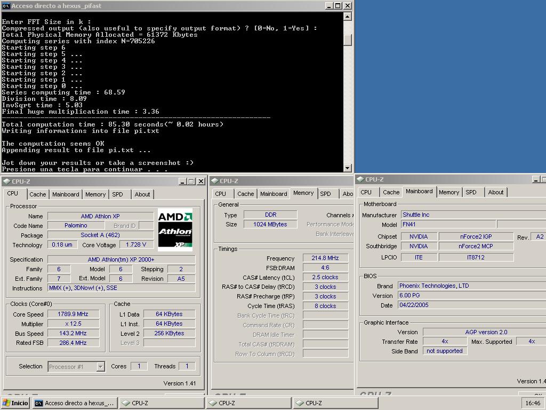The height and width of the screenshot is (410, 546).
Task: Expand the Processor #1 selection dropdown
Action: click(x=100, y=366)
